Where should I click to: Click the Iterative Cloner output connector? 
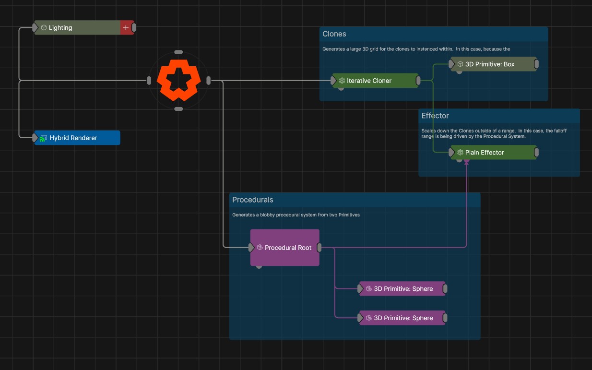click(x=418, y=81)
